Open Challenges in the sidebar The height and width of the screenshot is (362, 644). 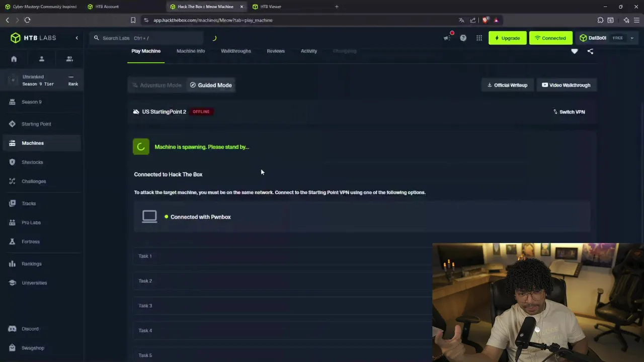click(42, 181)
